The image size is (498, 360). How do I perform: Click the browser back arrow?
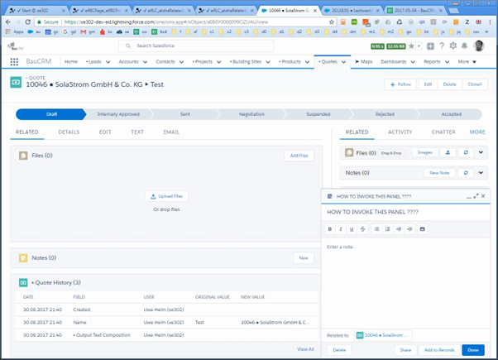pos(8,22)
